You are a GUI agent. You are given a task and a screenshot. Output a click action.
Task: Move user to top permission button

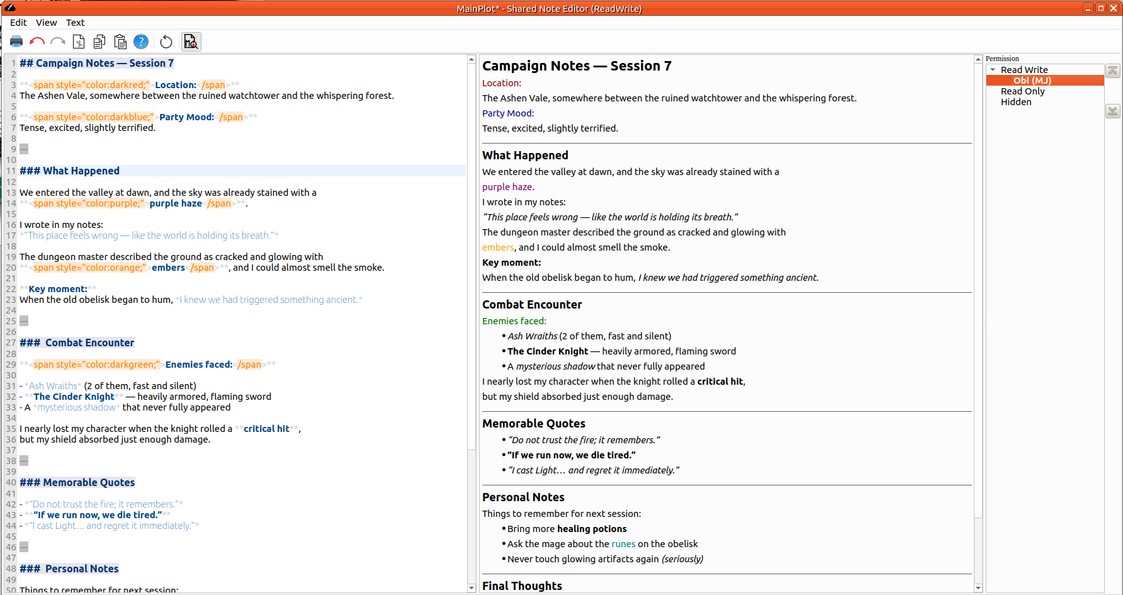coord(1113,71)
